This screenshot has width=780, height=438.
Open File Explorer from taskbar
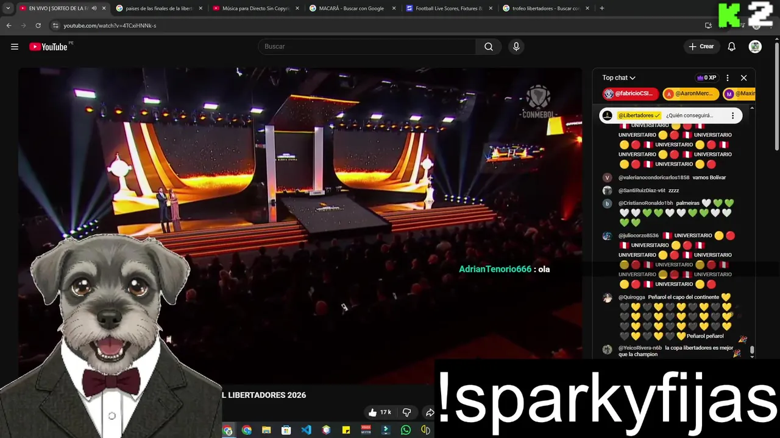pos(266,430)
